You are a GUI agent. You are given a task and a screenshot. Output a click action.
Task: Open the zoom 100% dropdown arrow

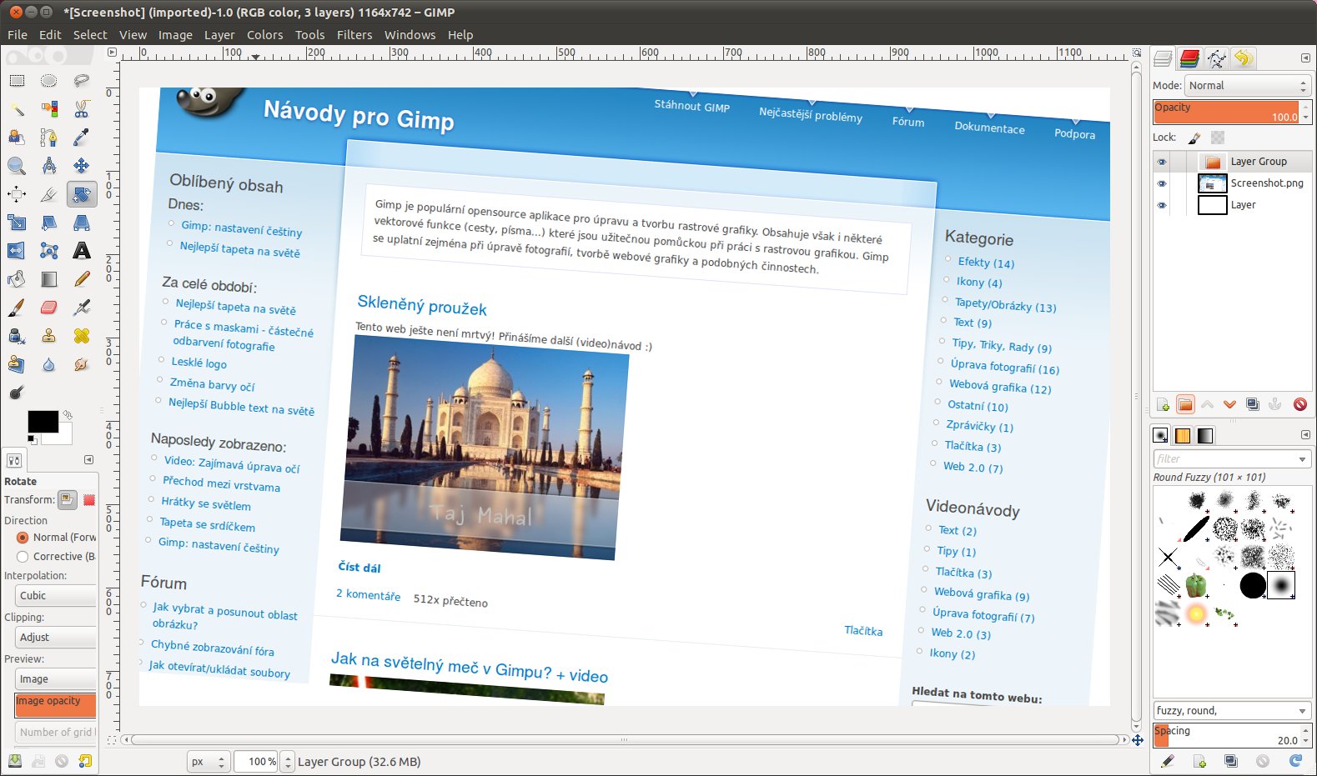point(288,761)
